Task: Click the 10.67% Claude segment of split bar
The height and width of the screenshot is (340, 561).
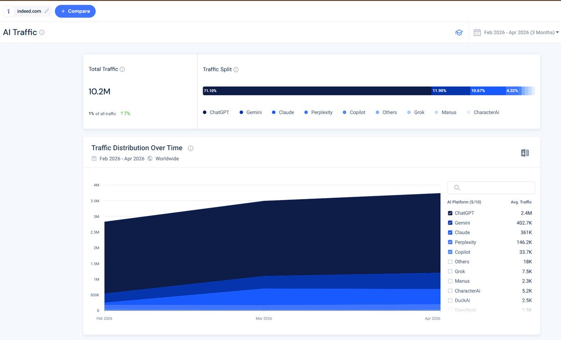Action: click(x=488, y=91)
